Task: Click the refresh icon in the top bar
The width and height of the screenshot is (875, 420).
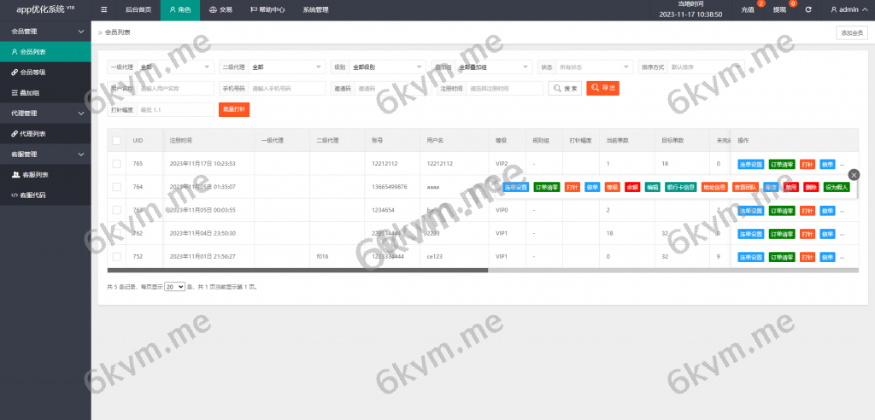Action: [x=808, y=10]
